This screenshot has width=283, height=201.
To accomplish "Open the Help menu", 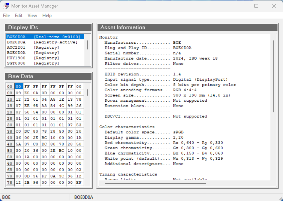I will coord(47,16).
